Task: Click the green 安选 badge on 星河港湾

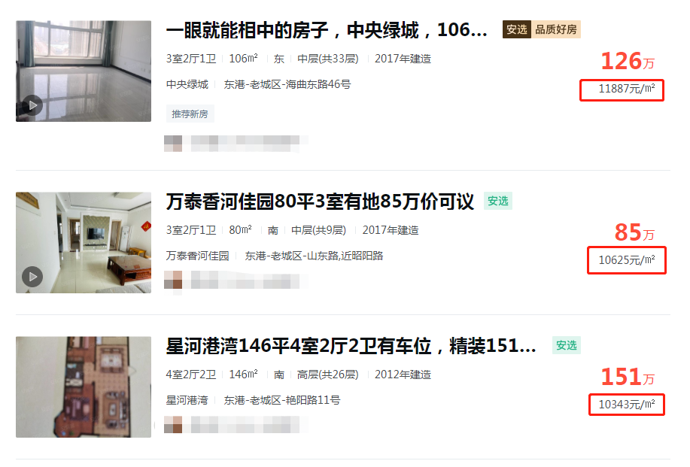Action: point(566,345)
